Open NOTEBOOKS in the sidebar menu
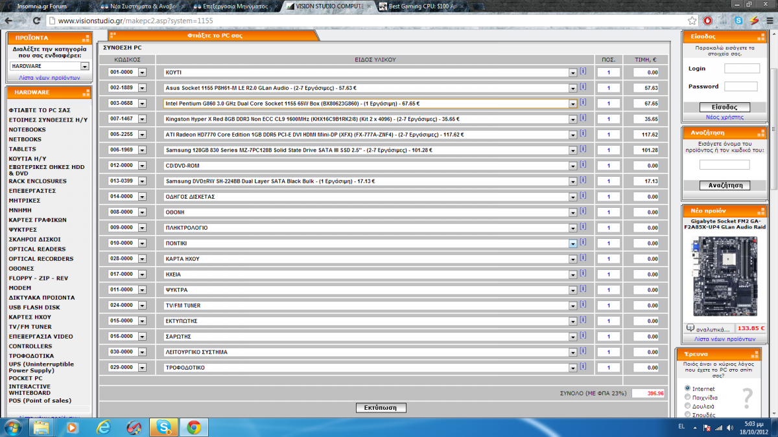Screen dimensions: 778x437 (x=27, y=129)
